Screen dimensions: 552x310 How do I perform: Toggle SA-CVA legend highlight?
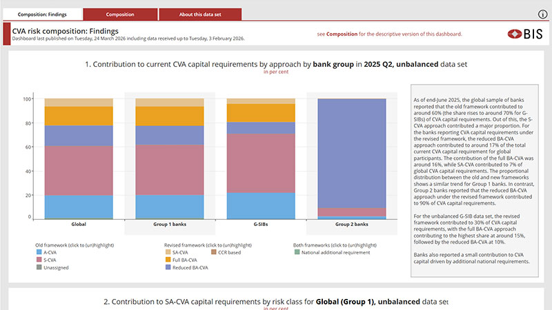pos(177,252)
